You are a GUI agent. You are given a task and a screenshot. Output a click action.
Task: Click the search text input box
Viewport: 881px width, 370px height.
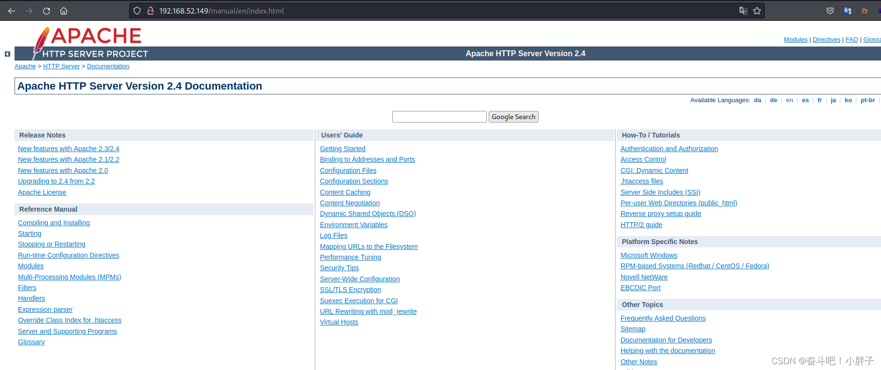(439, 117)
